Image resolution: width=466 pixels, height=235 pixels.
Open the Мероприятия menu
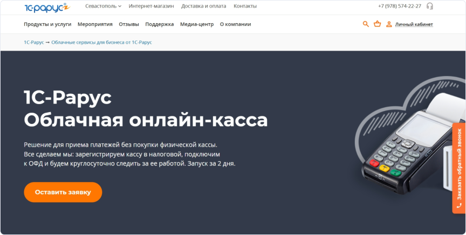(x=95, y=24)
